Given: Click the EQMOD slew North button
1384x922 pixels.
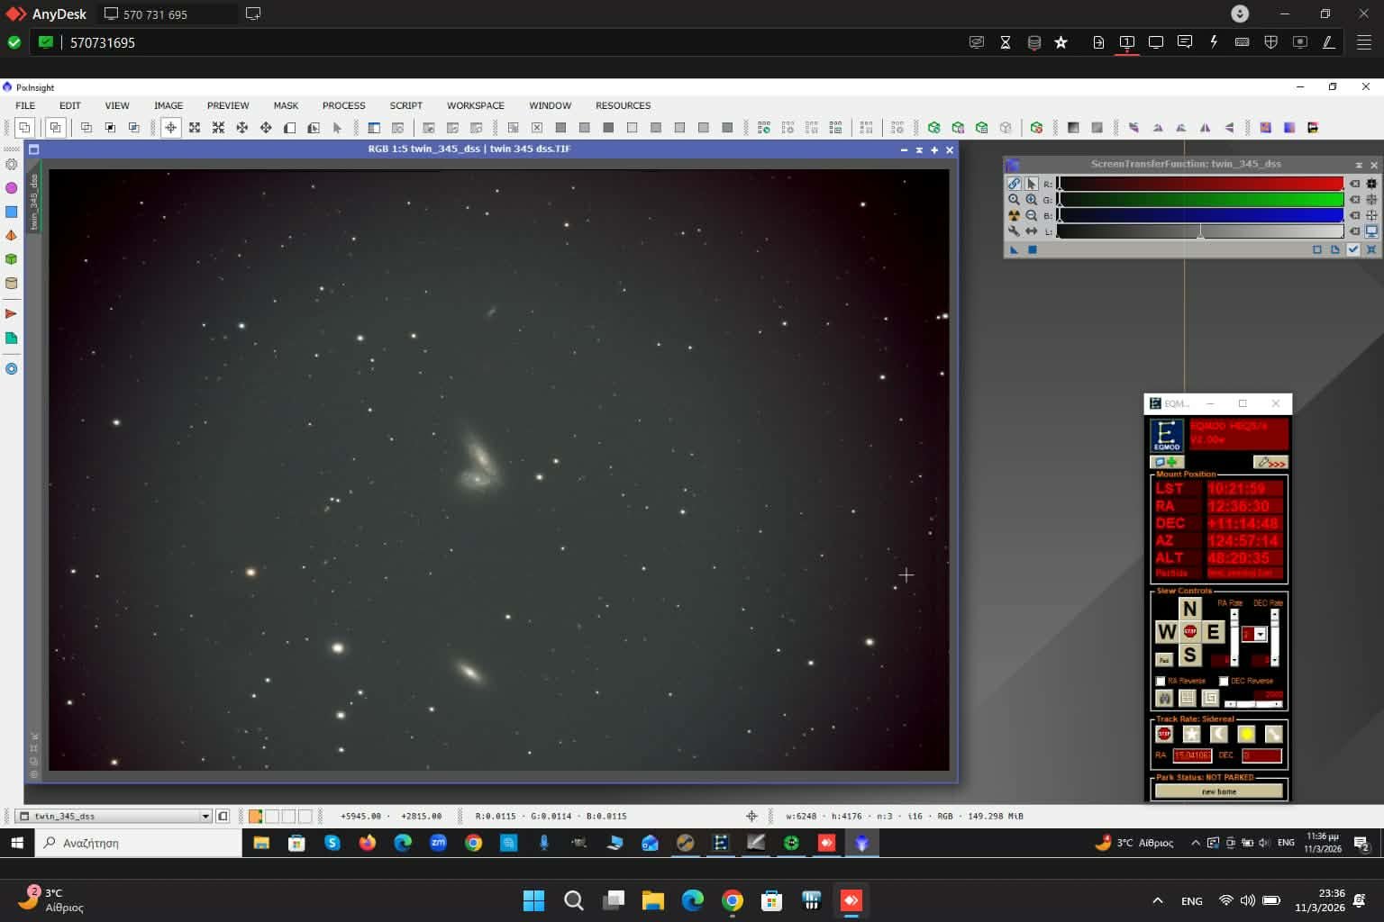Looking at the screenshot, I should click(1189, 610).
